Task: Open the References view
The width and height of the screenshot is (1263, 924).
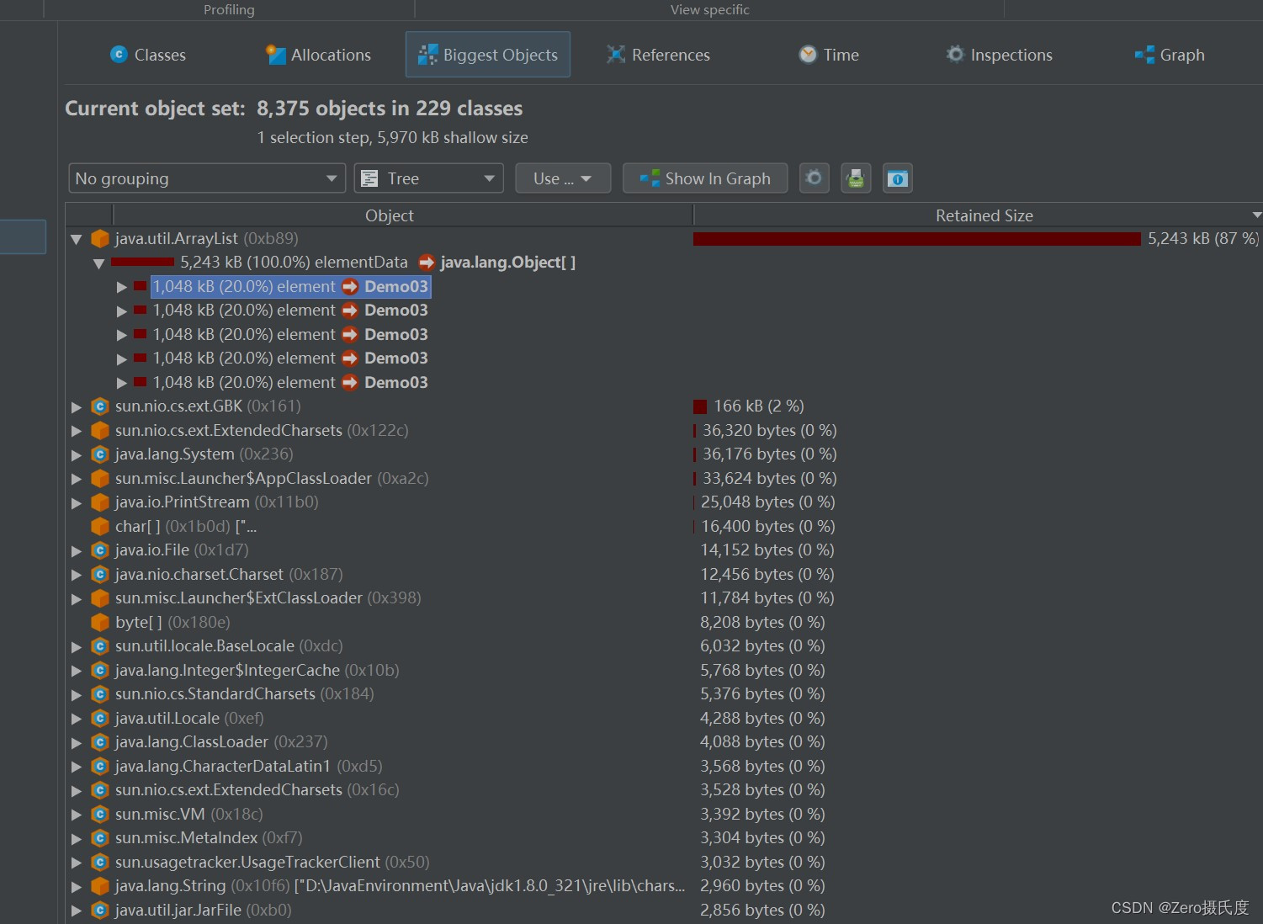Action: [x=658, y=55]
